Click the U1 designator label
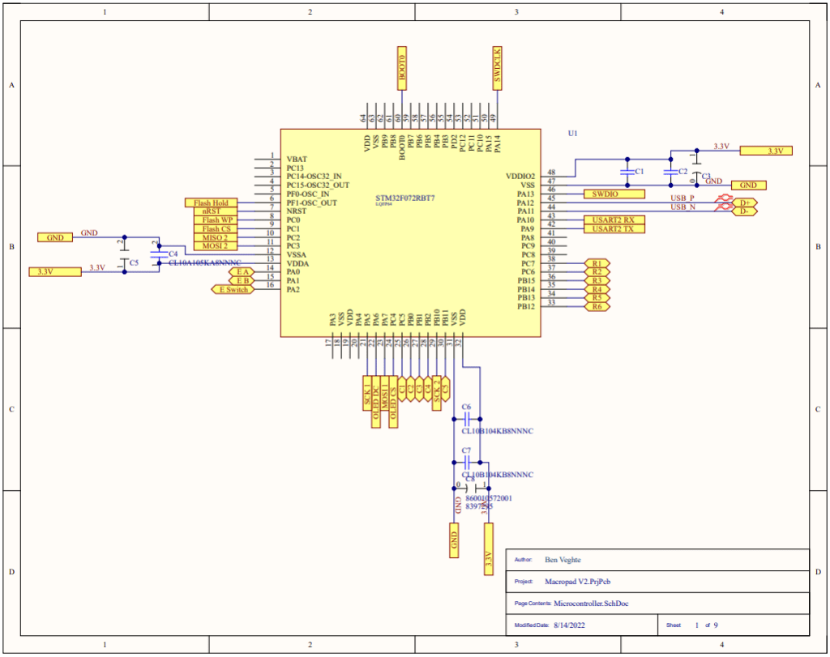This screenshot has height=657, width=830. pyautogui.click(x=572, y=132)
